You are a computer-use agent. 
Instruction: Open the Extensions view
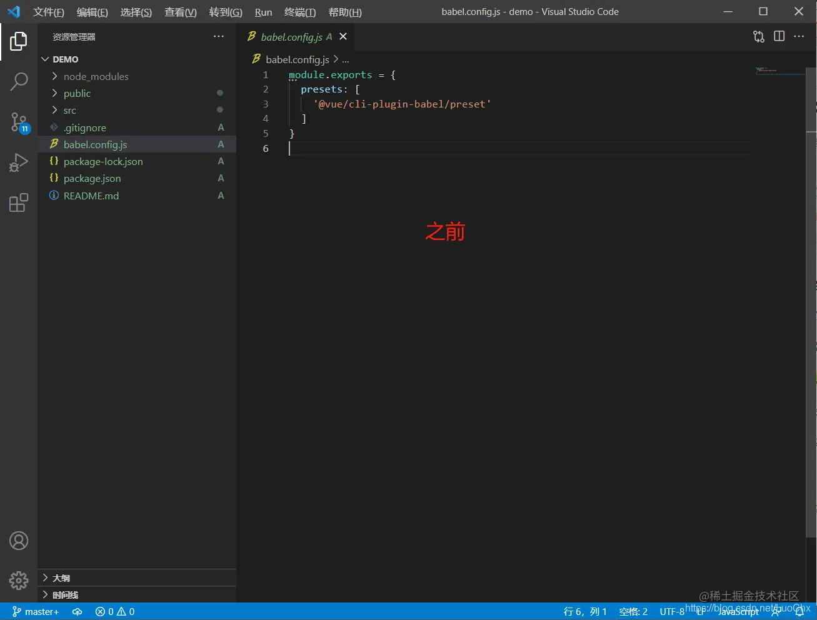pyautogui.click(x=19, y=202)
